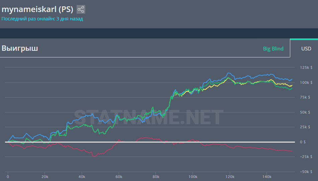Click the red line's lowest dip
318x181 pixels.
93,156
